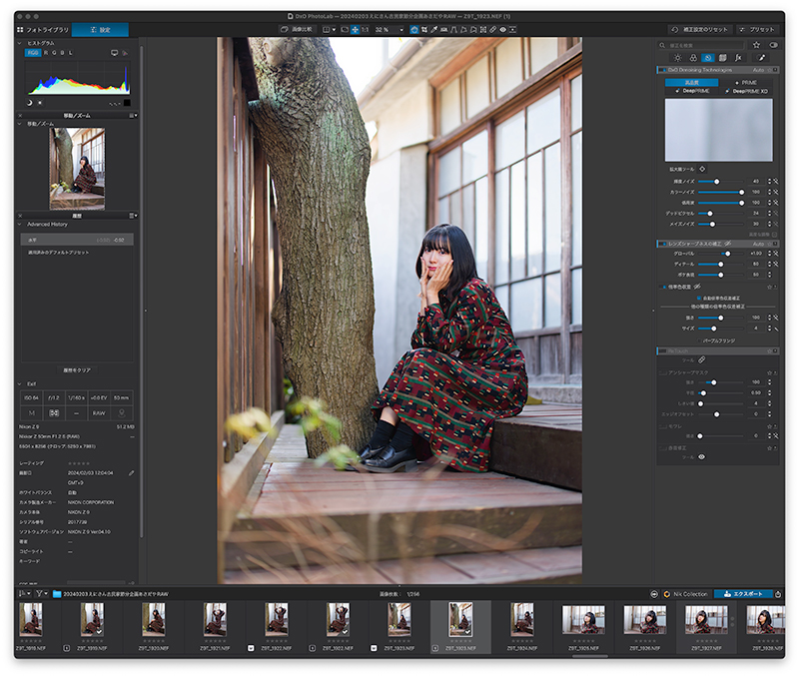Collapse the histogram panel

coord(20,43)
